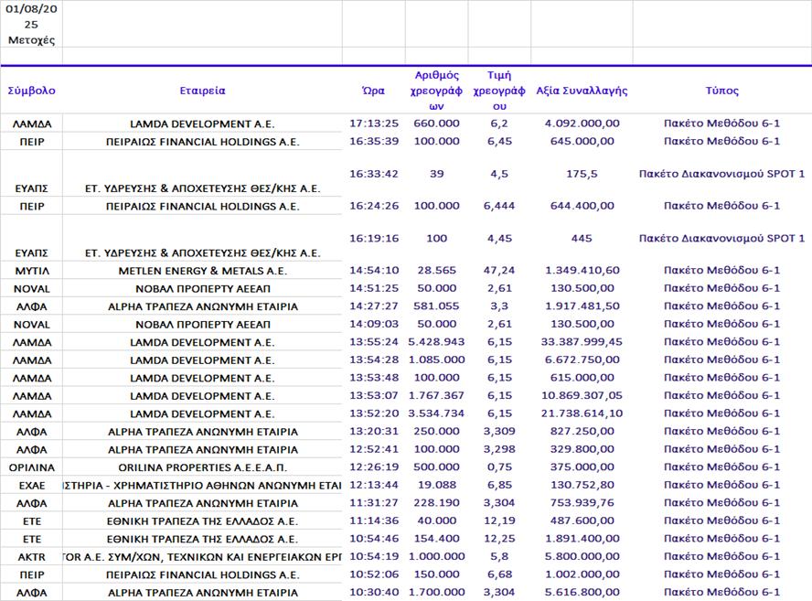This screenshot has height=601, width=812.
Task: Select the Τύπος column header
Action: 721,91
